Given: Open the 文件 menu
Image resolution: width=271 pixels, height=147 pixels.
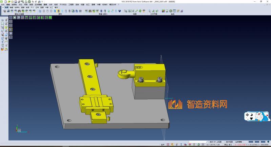Looking at the screenshot, I should coord(3,4).
